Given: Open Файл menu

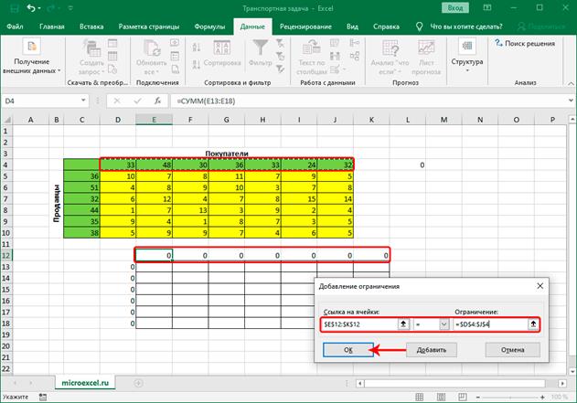Looking at the screenshot, I should point(15,27).
